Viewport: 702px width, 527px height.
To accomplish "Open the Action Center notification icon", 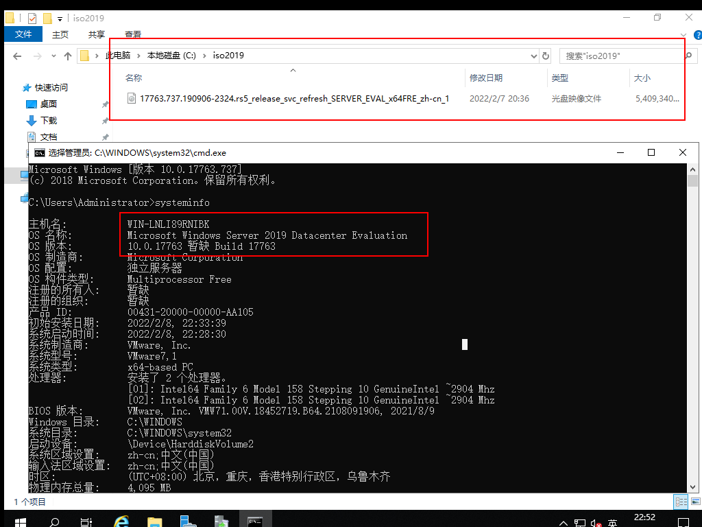I will 683,522.
